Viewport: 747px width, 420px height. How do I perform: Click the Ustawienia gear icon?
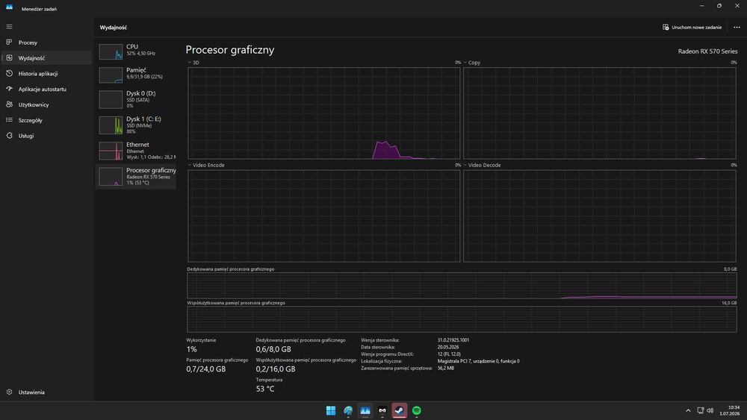coord(9,392)
